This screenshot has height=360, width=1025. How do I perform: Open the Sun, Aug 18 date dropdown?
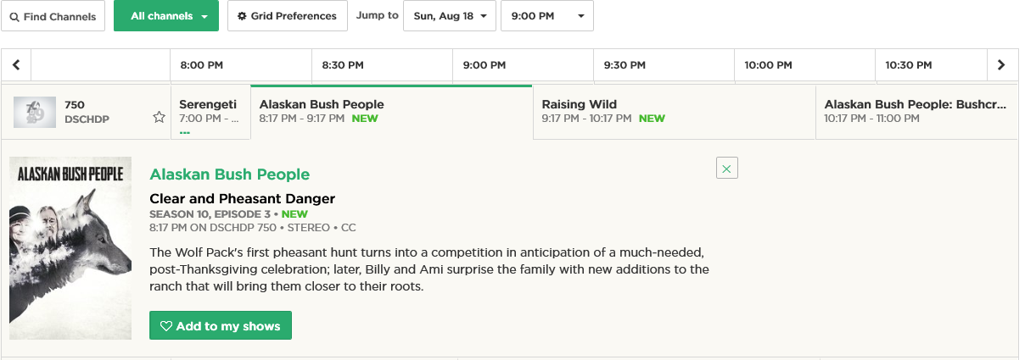tap(449, 16)
